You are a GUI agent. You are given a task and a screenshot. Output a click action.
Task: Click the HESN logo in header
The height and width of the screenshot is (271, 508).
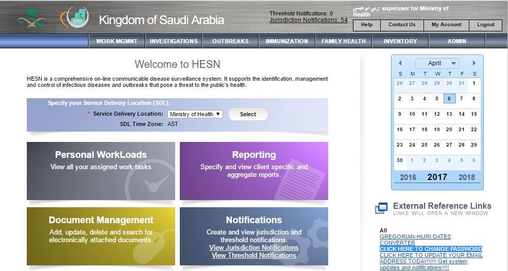(75, 17)
